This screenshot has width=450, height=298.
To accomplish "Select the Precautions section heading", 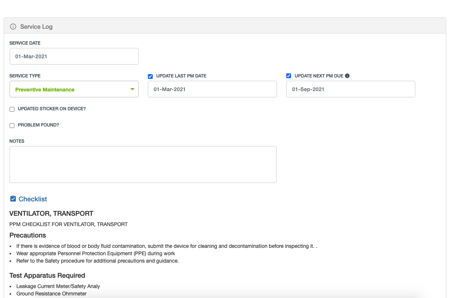I will click(28, 235).
